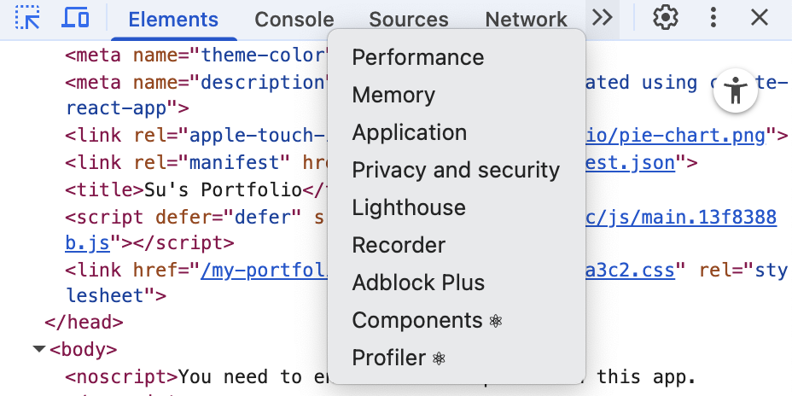Open DevTools settings gear icon
Screen dimensions: 792x396
665,18
